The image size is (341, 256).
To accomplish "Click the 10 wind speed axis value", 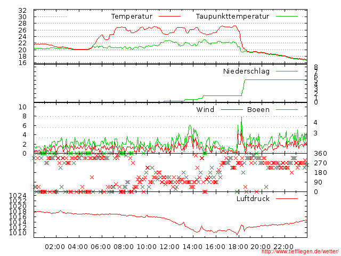I will pyautogui.click(x=22, y=107).
